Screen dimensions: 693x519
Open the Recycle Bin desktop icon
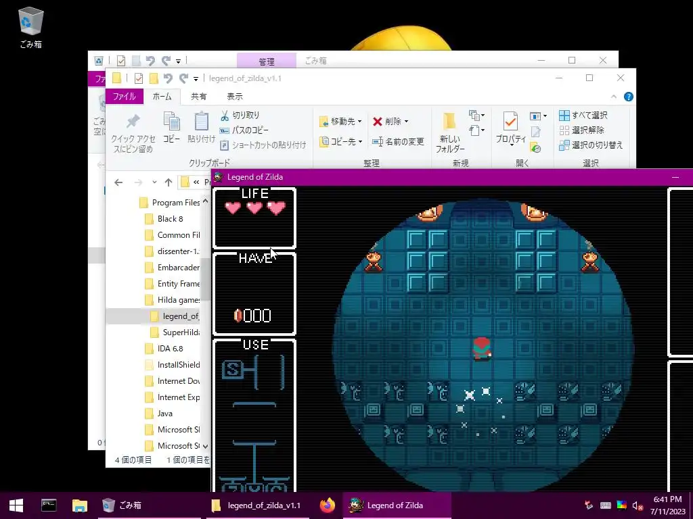pyautogui.click(x=30, y=27)
